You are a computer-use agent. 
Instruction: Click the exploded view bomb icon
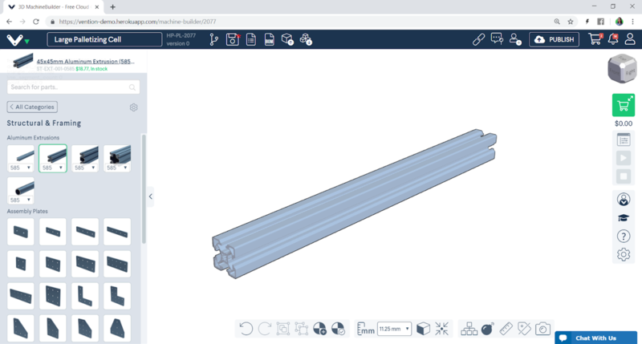click(x=487, y=329)
